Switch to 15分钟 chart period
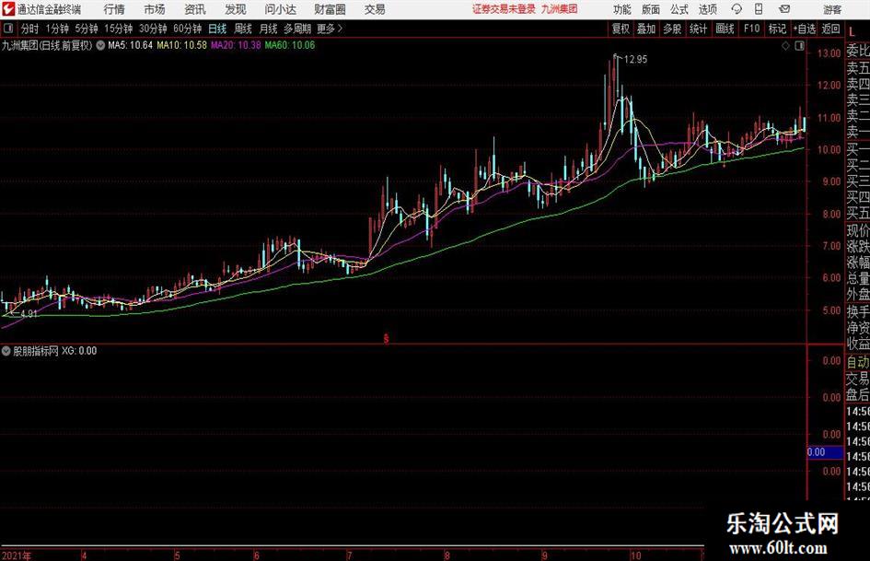The height and width of the screenshot is (561, 870). pos(119,29)
